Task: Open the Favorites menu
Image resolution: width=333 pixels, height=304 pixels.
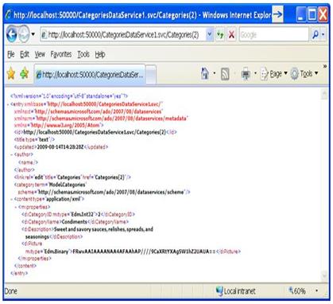Action: [x=61, y=54]
